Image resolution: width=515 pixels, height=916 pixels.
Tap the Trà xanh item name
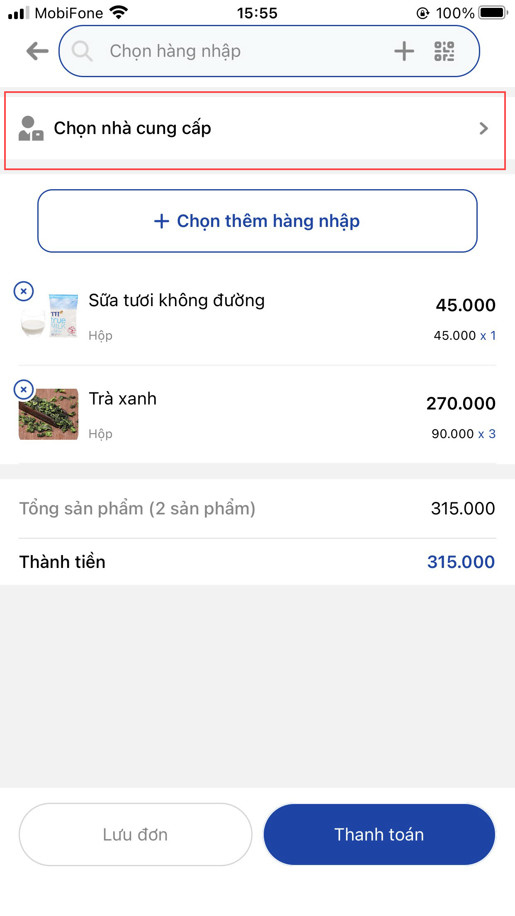(x=123, y=399)
